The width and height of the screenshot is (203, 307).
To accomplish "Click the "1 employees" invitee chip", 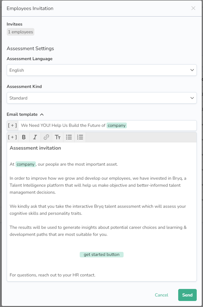I will [x=21, y=32].
